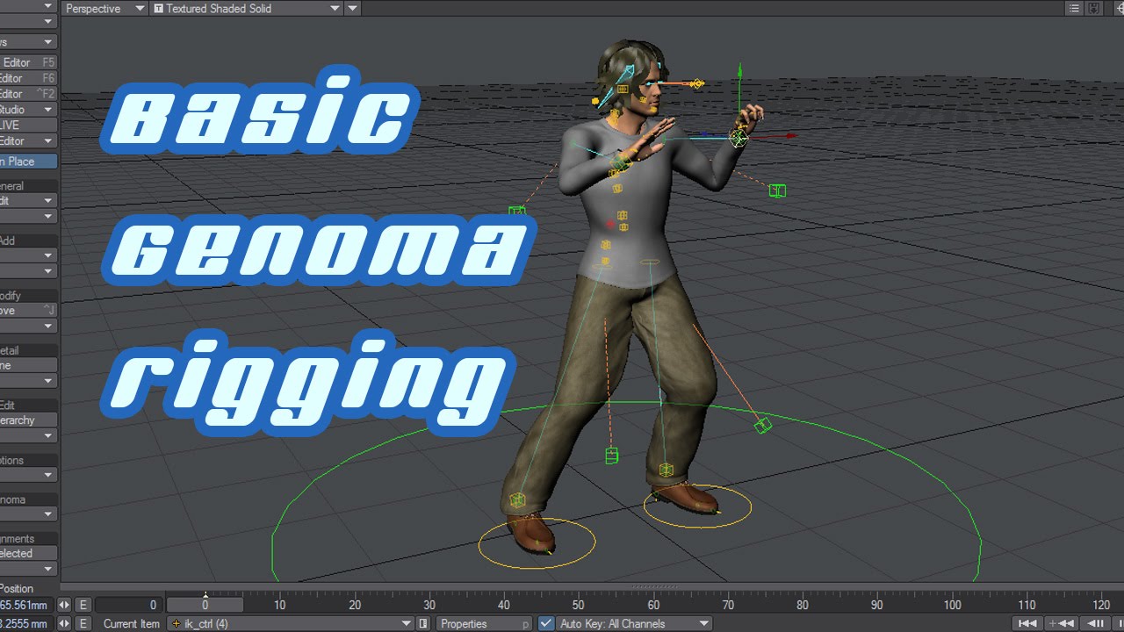Select the yellow circle under the front foot

click(537, 543)
